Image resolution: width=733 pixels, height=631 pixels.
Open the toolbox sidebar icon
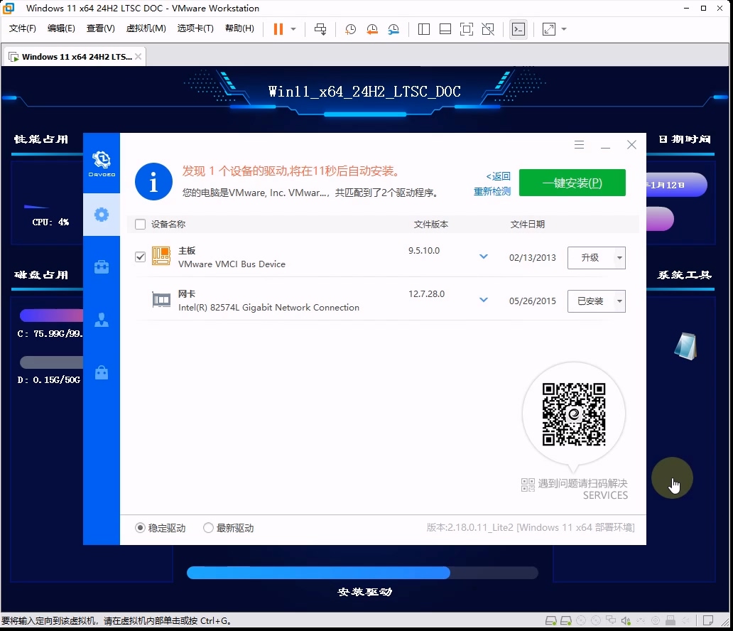(x=102, y=267)
